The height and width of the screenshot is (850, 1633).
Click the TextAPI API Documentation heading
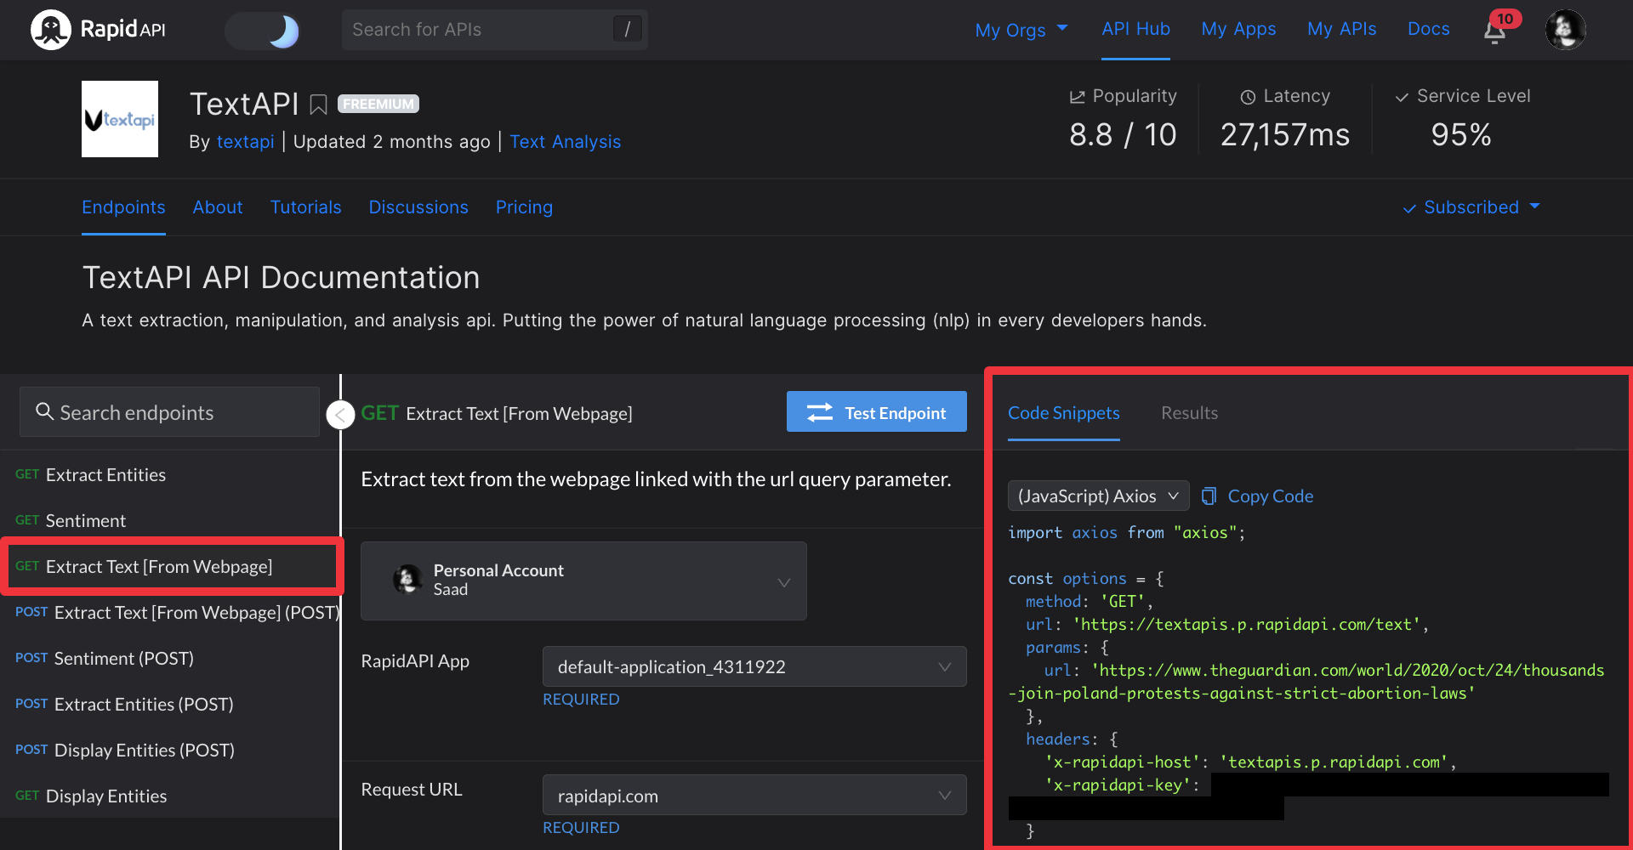281,278
